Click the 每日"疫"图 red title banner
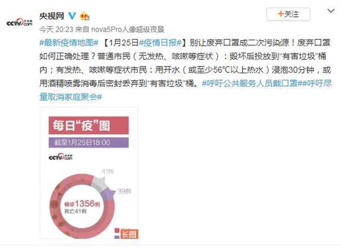Viewport: 341px width, 250px height. (x=89, y=125)
